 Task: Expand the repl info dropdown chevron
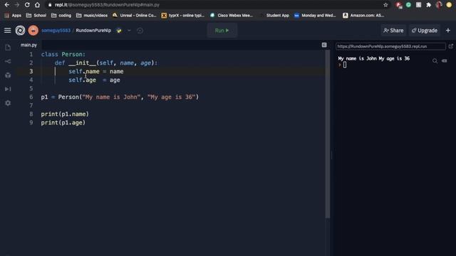[129, 31]
